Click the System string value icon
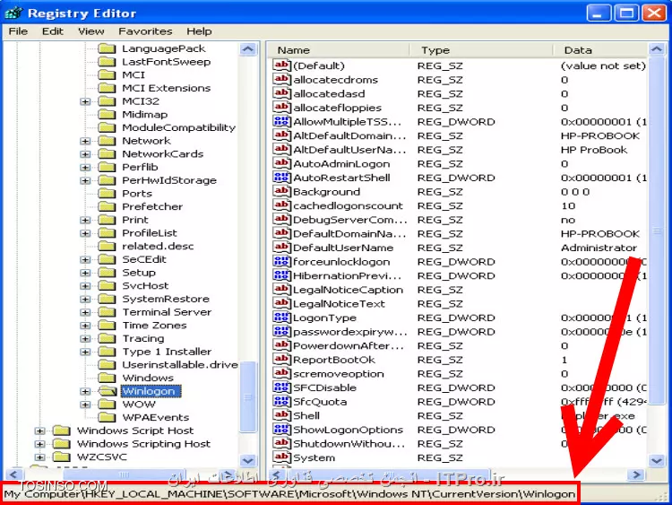This screenshot has width=672, height=505. pyautogui.click(x=281, y=457)
